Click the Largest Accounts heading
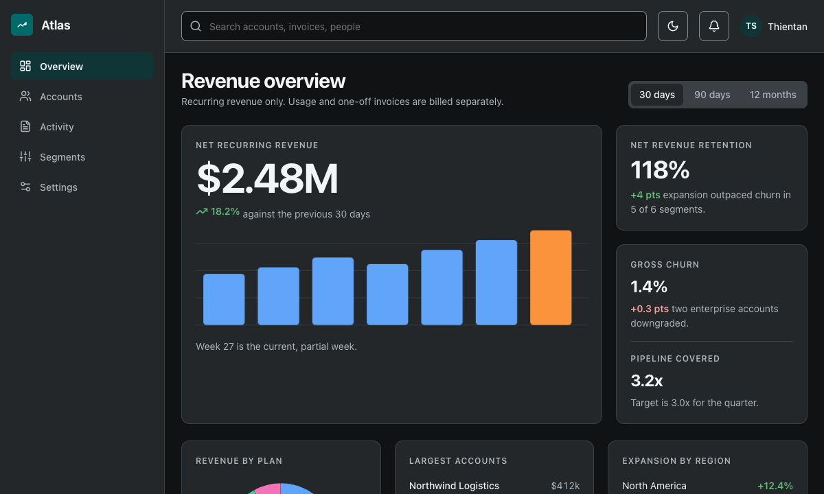 click(x=458, y=461)
